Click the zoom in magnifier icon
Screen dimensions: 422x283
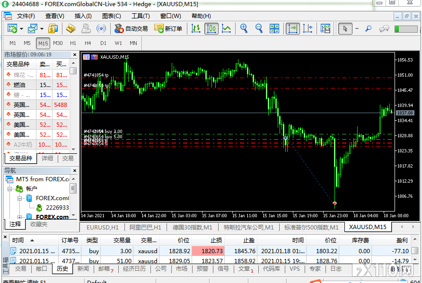(x=244, y=28)
